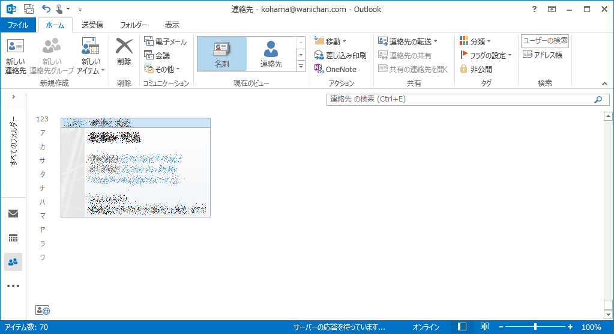The image size is (614, 334).
Task: Show more navigation options
Action: [13, 286]
